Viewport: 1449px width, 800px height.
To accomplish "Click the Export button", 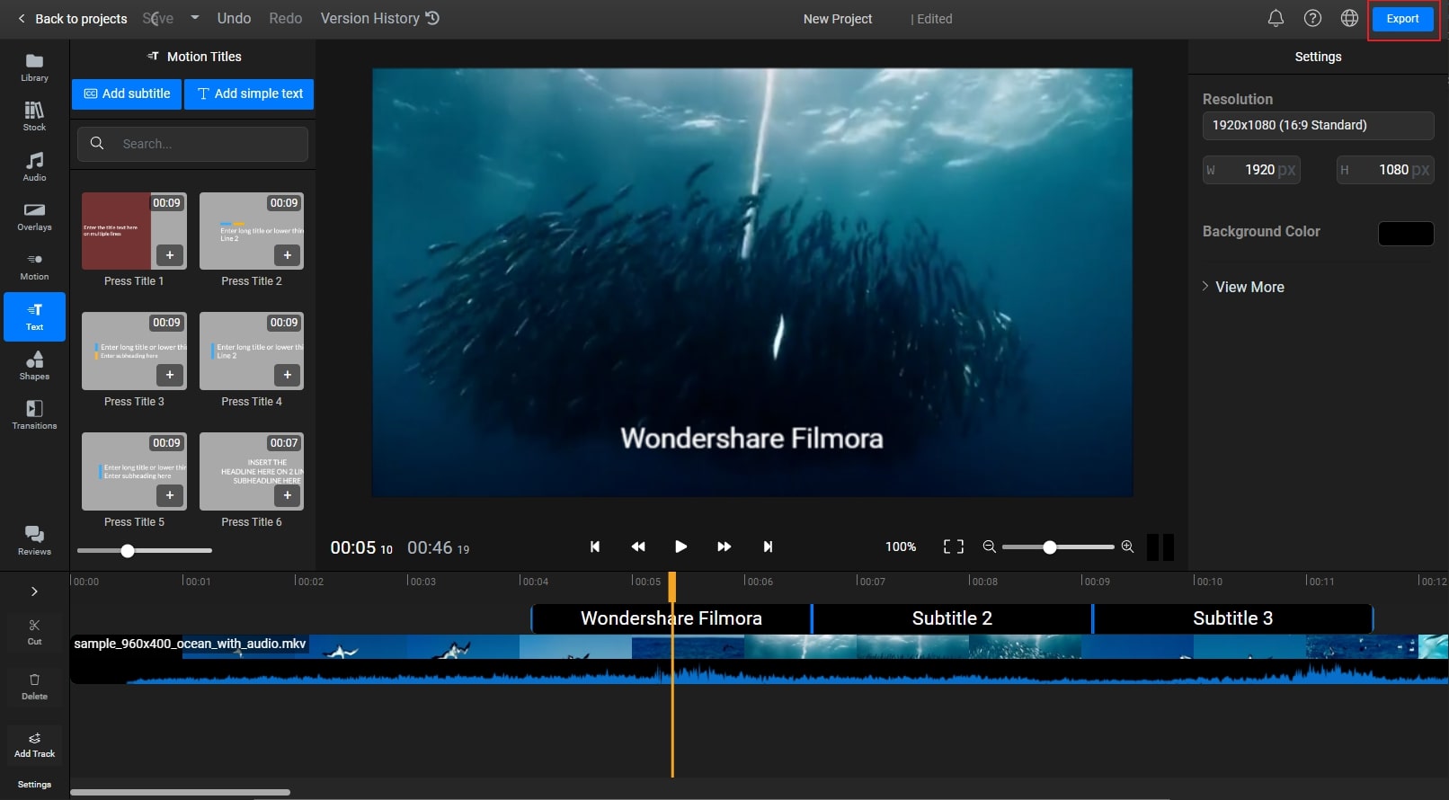I will pos(1402,19).
